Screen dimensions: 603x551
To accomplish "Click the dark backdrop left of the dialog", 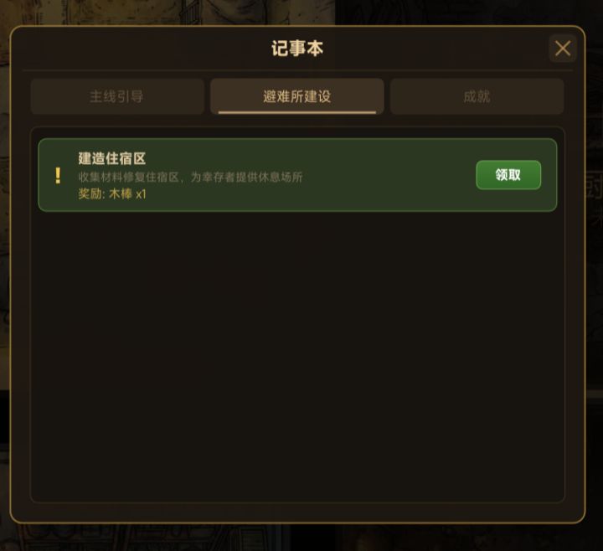I will pos(4,269).
